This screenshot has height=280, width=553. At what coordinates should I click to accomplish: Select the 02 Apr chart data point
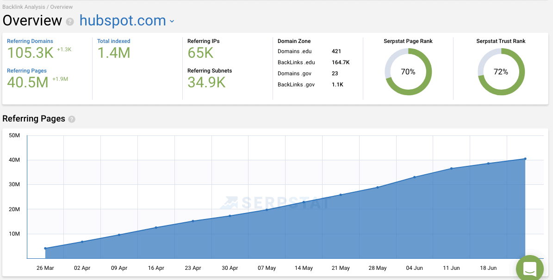coord(82,242)
